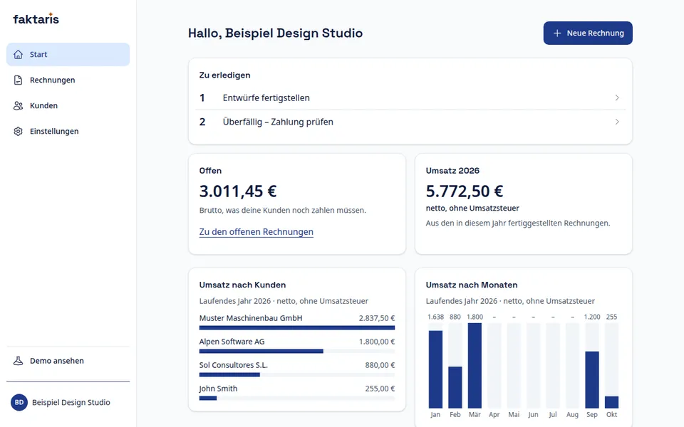Click the chevron on Überfällig row
Screen dimensions: 684x427
click(x=617, y=122)
